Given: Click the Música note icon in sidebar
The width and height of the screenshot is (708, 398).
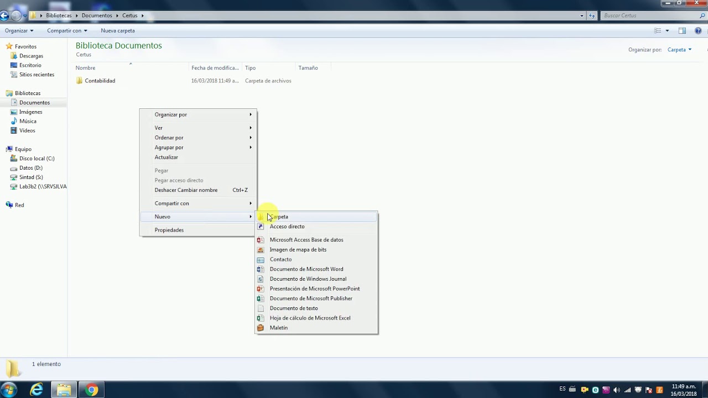Looking at the screenshot, I should point(14,121).
